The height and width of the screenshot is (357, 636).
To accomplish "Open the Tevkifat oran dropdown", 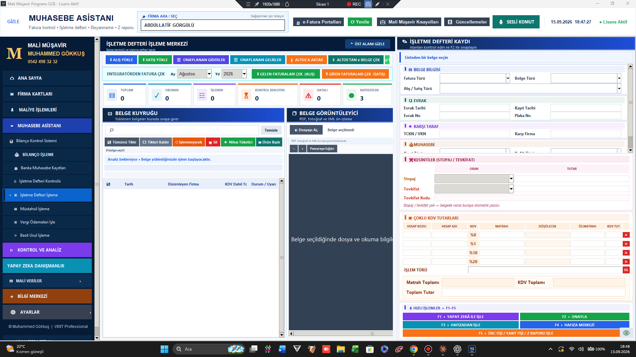I will pyautogui.click(x=474, y=189).
